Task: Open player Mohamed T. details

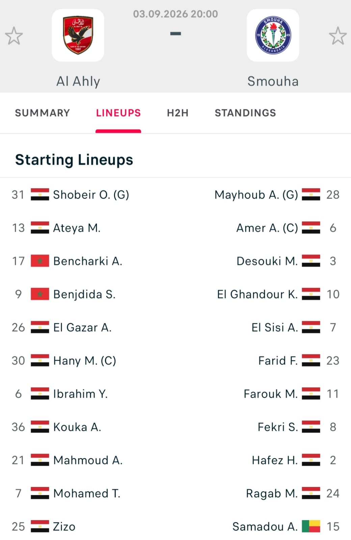Action: pos(87,493)
